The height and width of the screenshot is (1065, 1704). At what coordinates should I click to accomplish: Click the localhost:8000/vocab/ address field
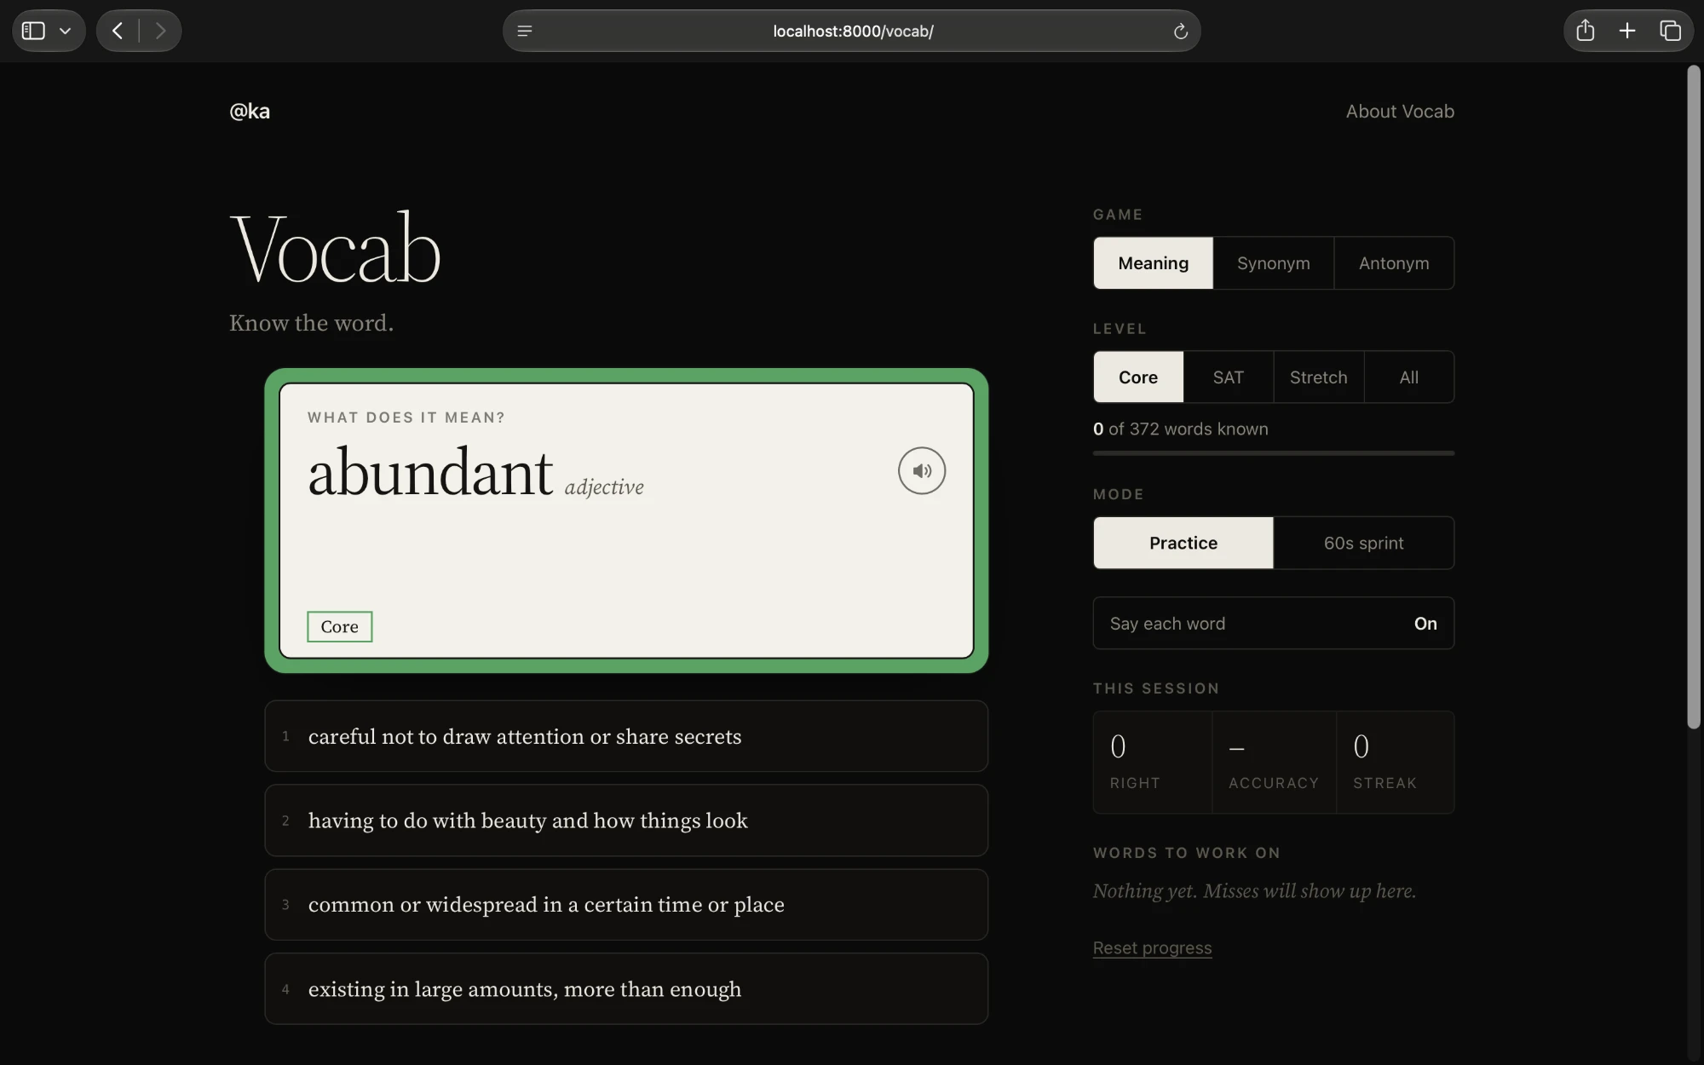click(x=852, y=31)
